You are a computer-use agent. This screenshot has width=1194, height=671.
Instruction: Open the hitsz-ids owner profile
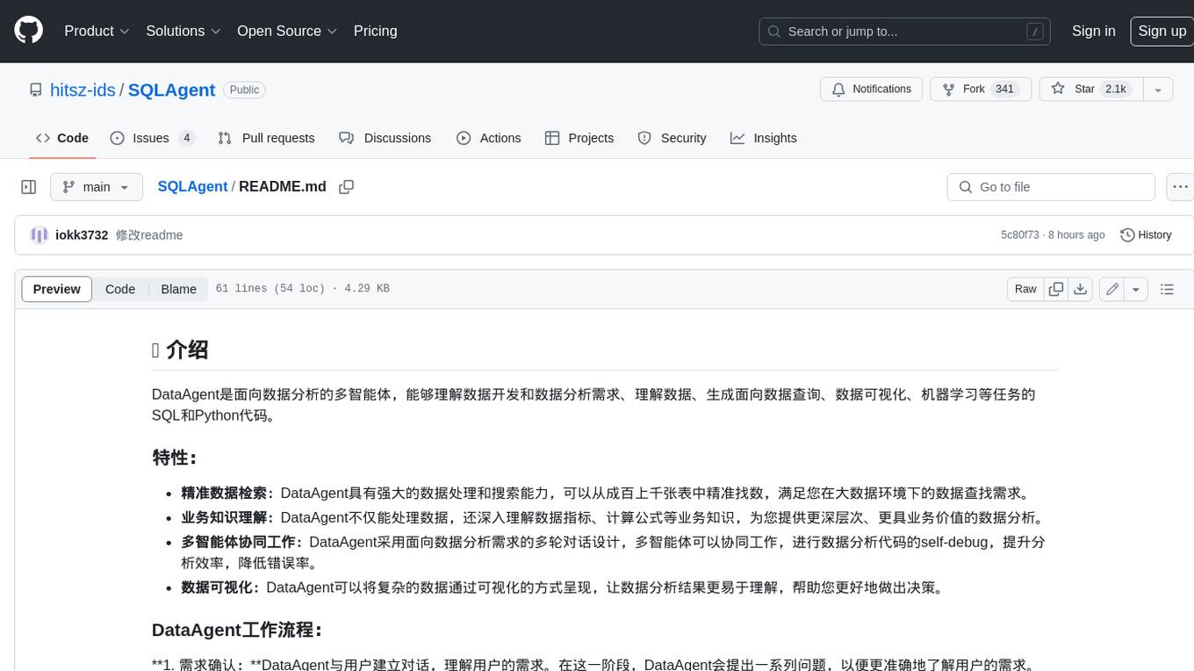click(83, 90)
